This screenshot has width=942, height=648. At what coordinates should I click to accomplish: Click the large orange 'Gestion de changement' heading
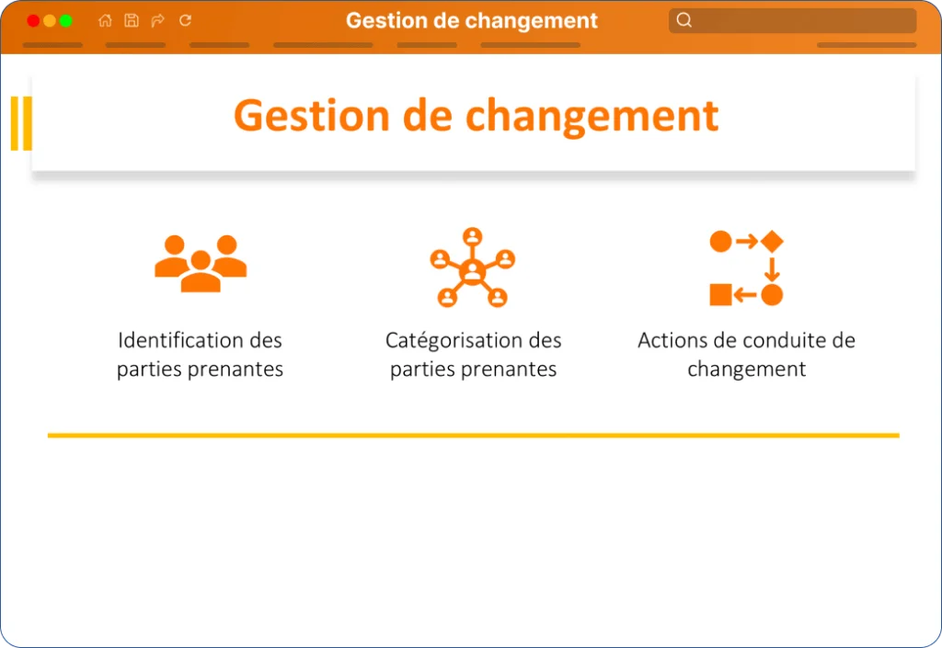pyautogui.click(x=476, y=116)
